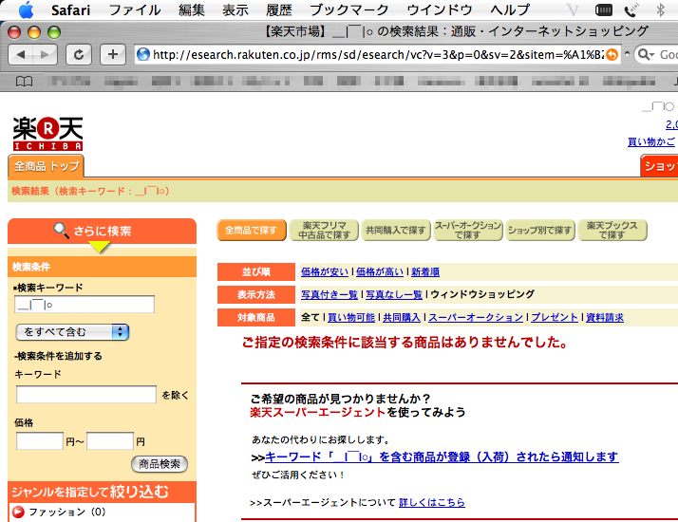Filter by 買い物可能 link
The width and height of the screenshot is (678, 522).
coord(351,318)
